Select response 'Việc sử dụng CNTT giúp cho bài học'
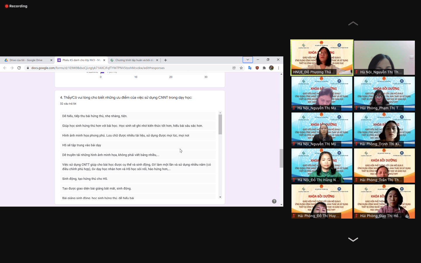 138,167
